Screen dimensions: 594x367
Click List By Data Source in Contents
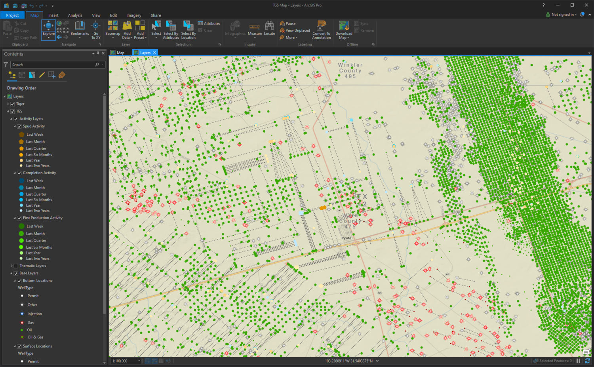[22, 75]
